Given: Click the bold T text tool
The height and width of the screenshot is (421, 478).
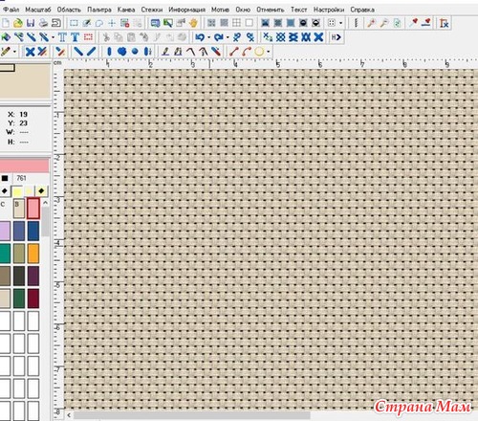Looking at the screenshot, I should coord(76,37).
